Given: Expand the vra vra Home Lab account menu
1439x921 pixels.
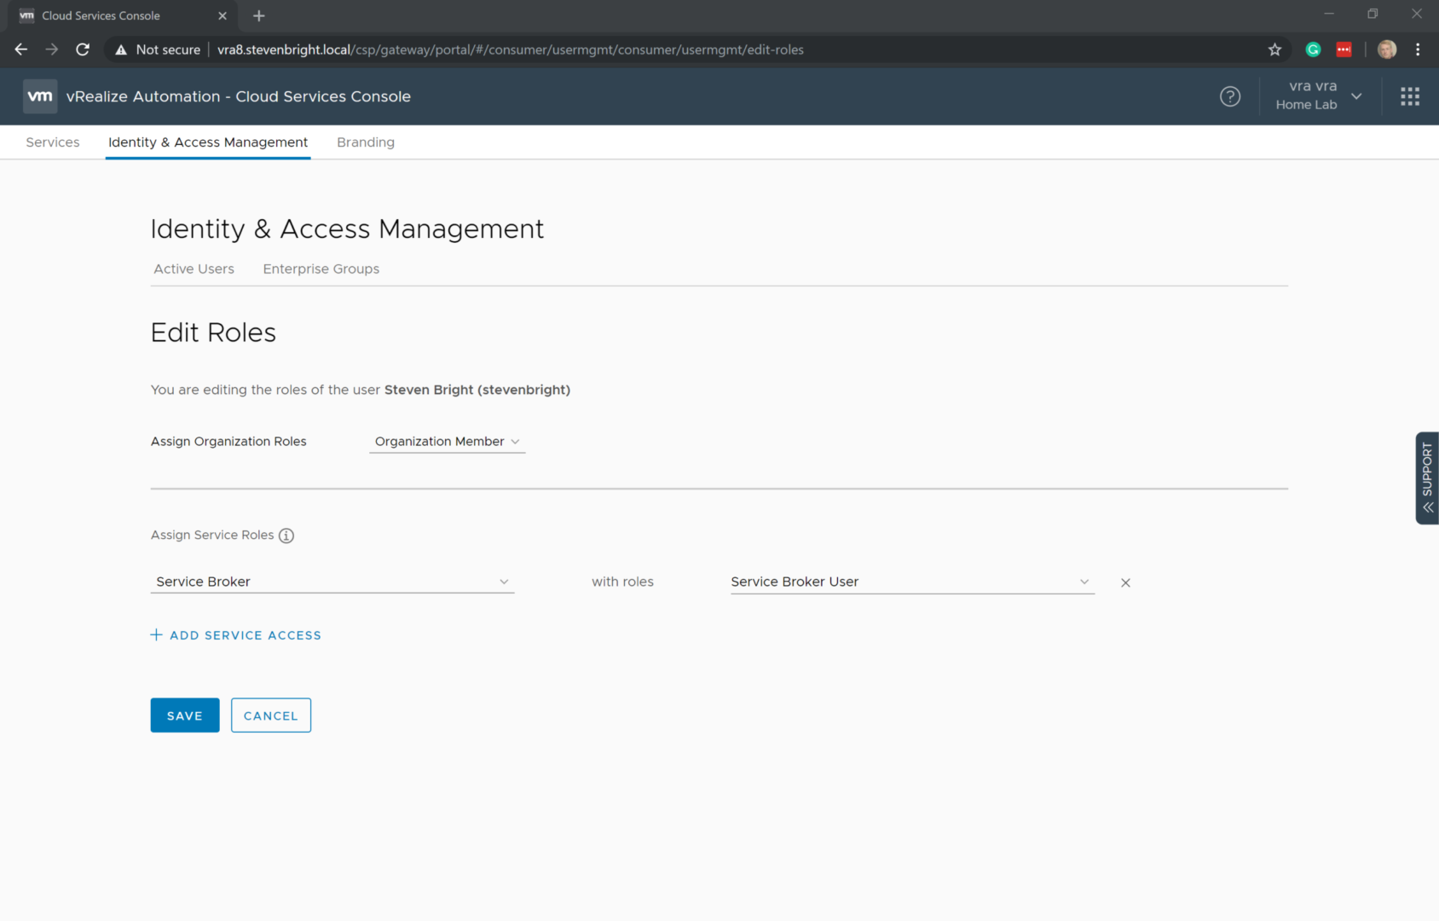Looking at the screenshot, I should coord(1317,96).
